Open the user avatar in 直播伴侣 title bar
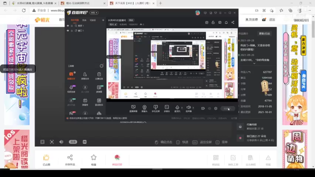This screenshot has height=177, width=315. 198,13
